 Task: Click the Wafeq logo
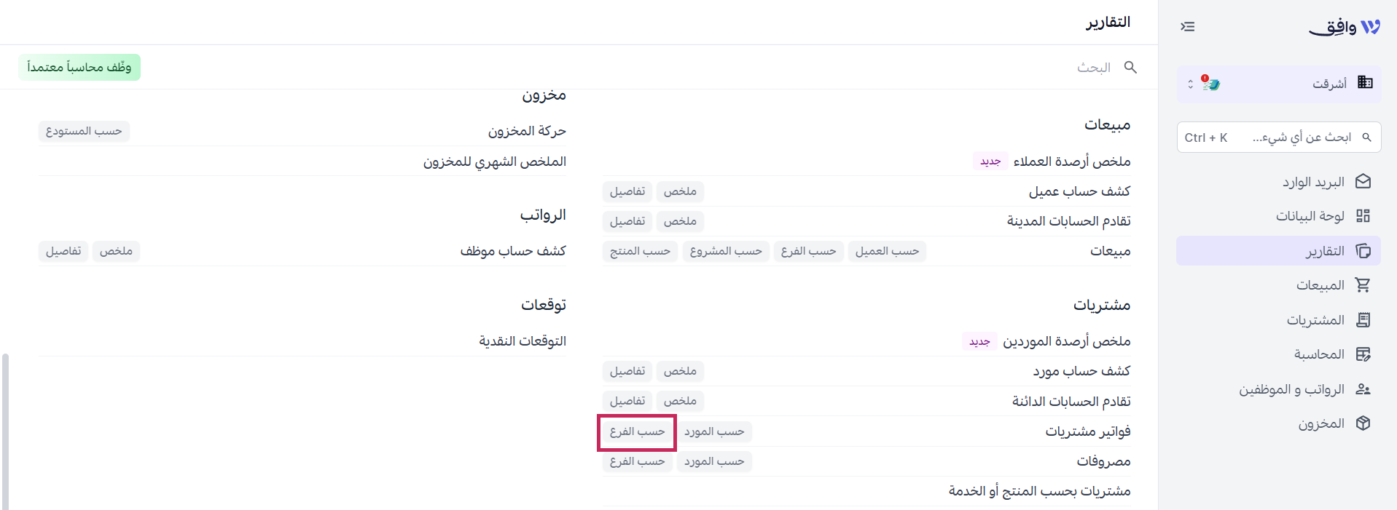pyautogui.click(x=1345, y=27)
